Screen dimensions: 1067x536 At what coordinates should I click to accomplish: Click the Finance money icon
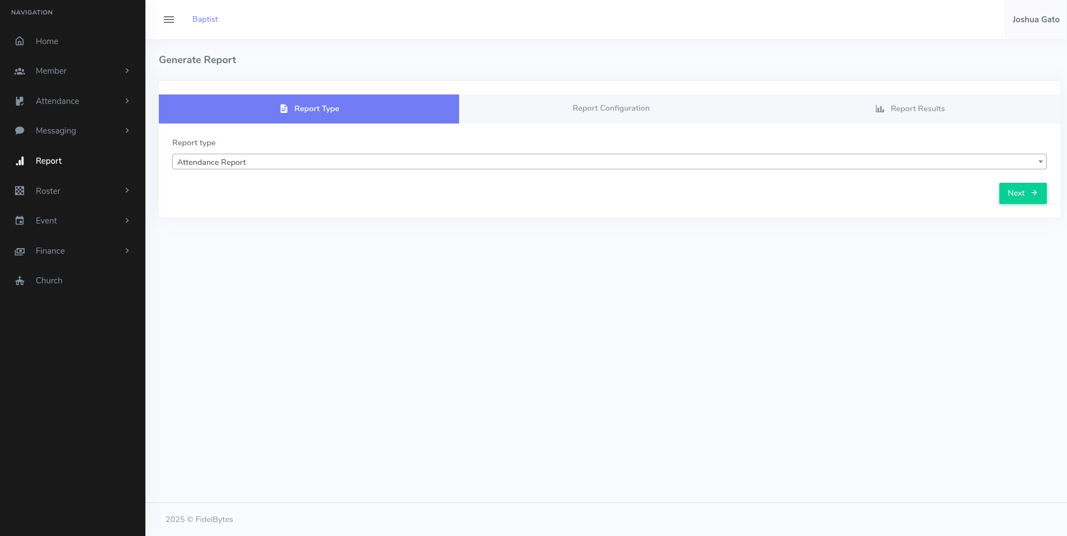pos(20,251)
